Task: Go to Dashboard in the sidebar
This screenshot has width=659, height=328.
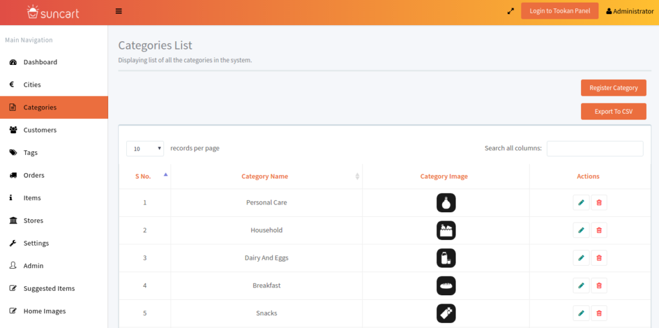Action: tap(40, 62)
